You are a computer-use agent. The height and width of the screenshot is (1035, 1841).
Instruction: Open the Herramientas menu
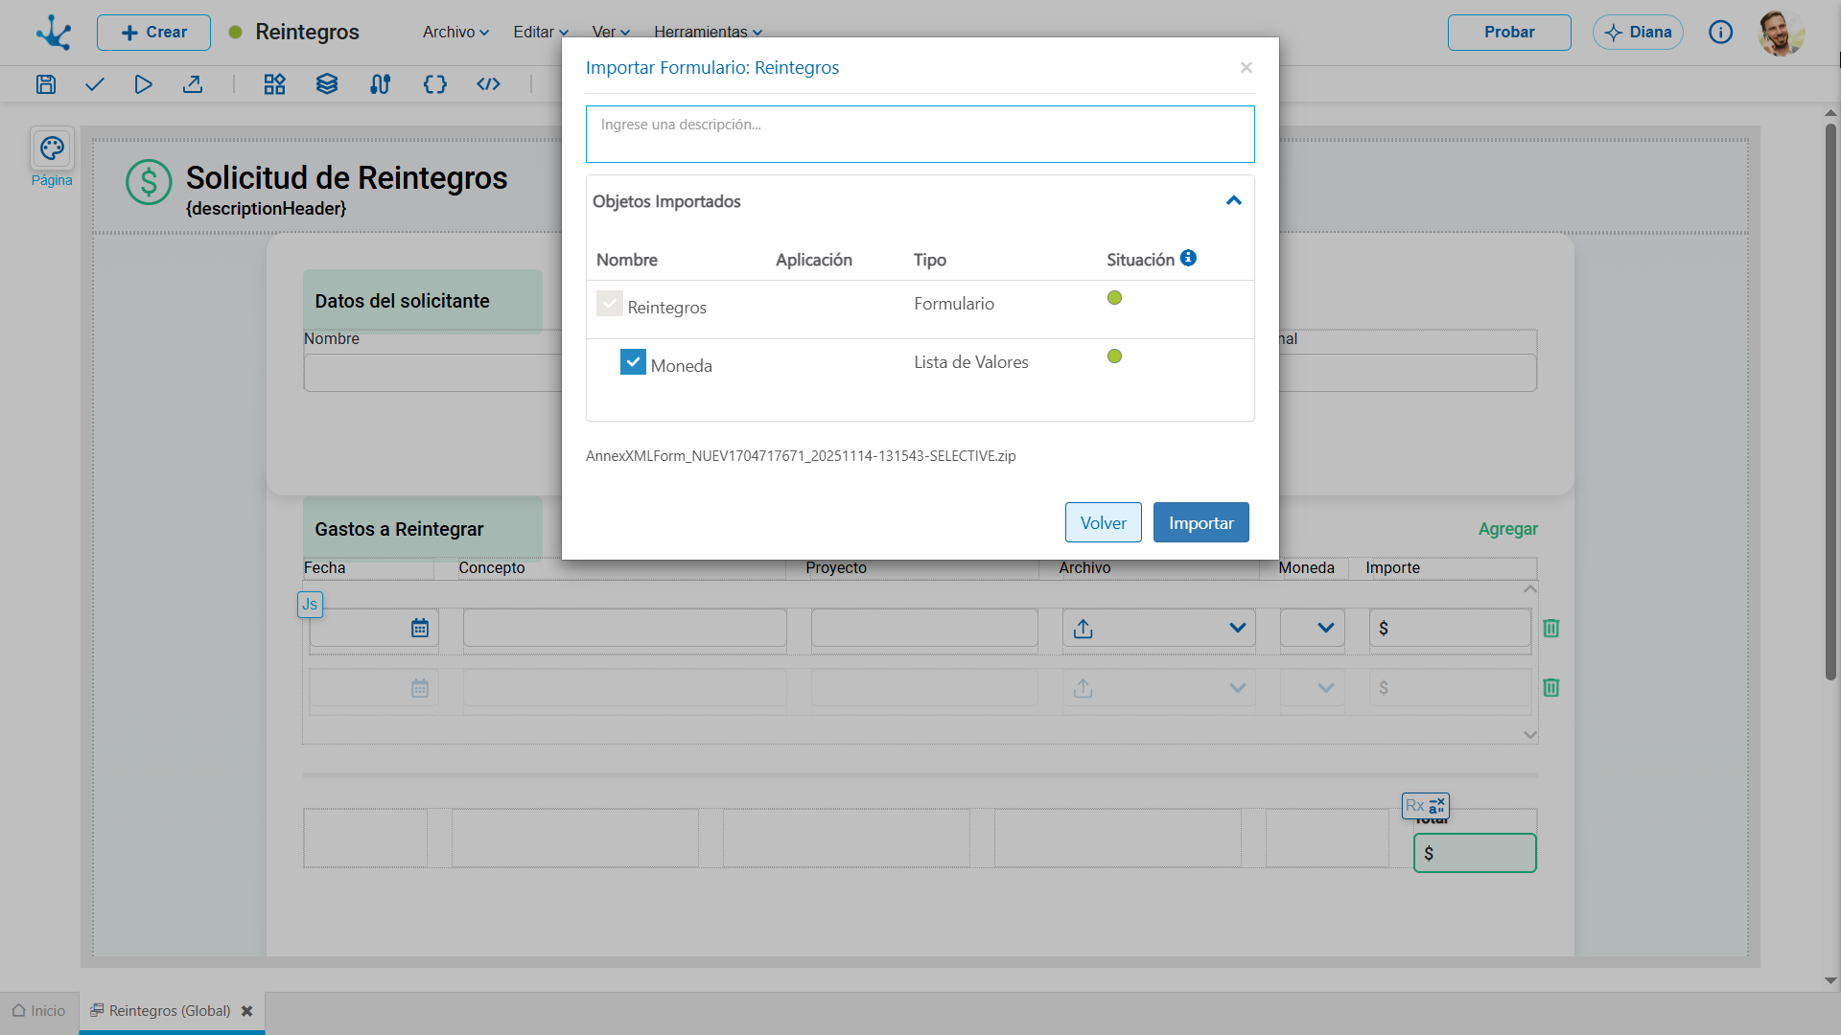(x=709, y=32)
